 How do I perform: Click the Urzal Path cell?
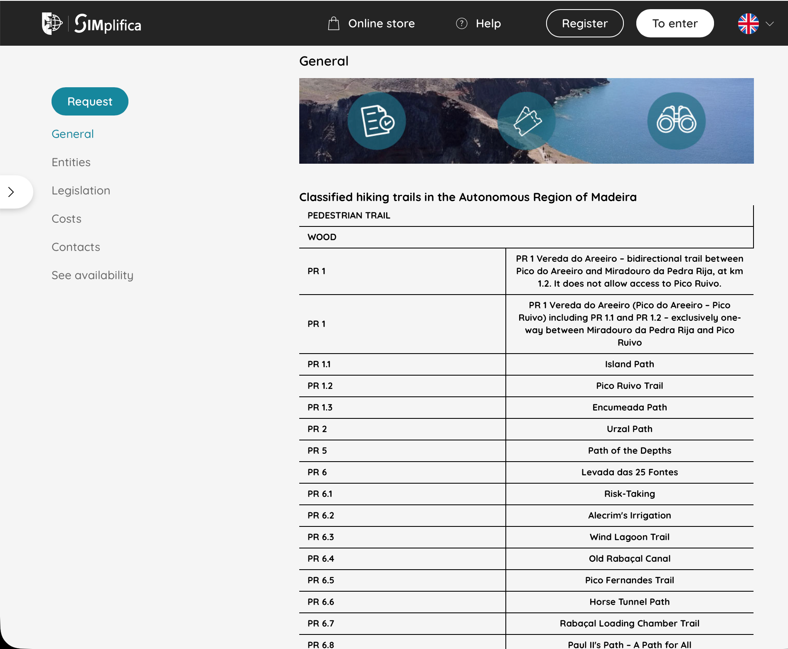point(630,429)
